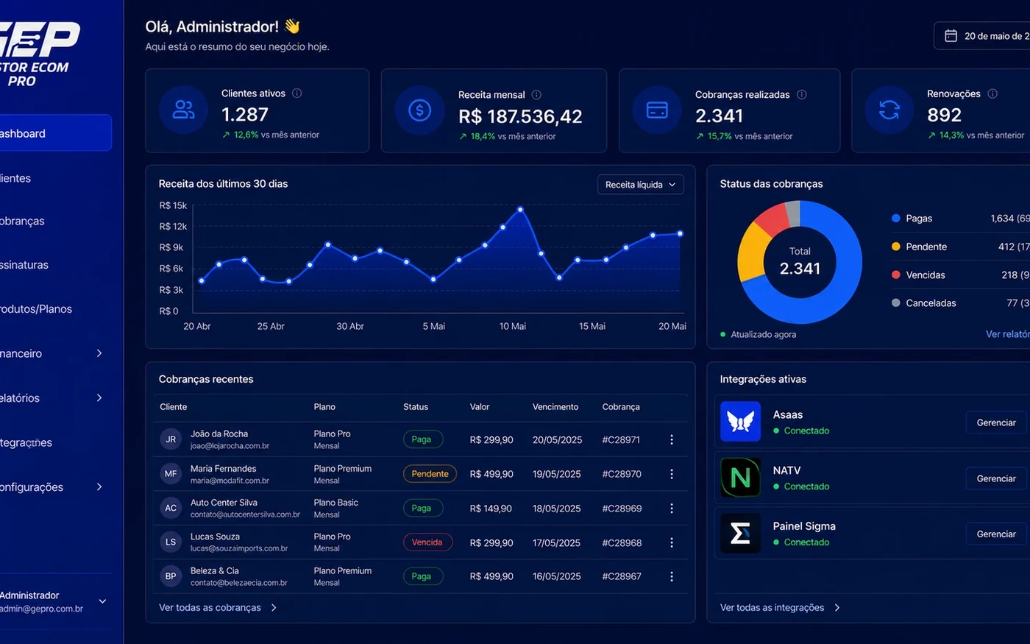Go to Produtos/Planos in the sidebar
The height and width of the screenshot is (644, 1030).
pyautogui.click(x=36, y=309)
